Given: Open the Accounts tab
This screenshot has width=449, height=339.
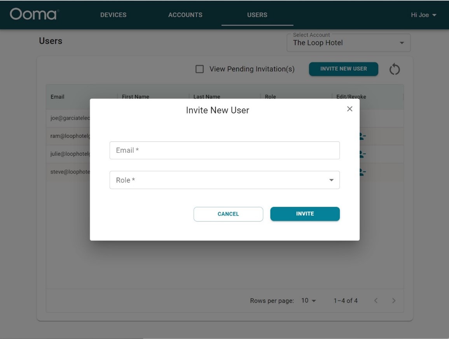Looking at the screenshot, I should [x=185, y=15].
